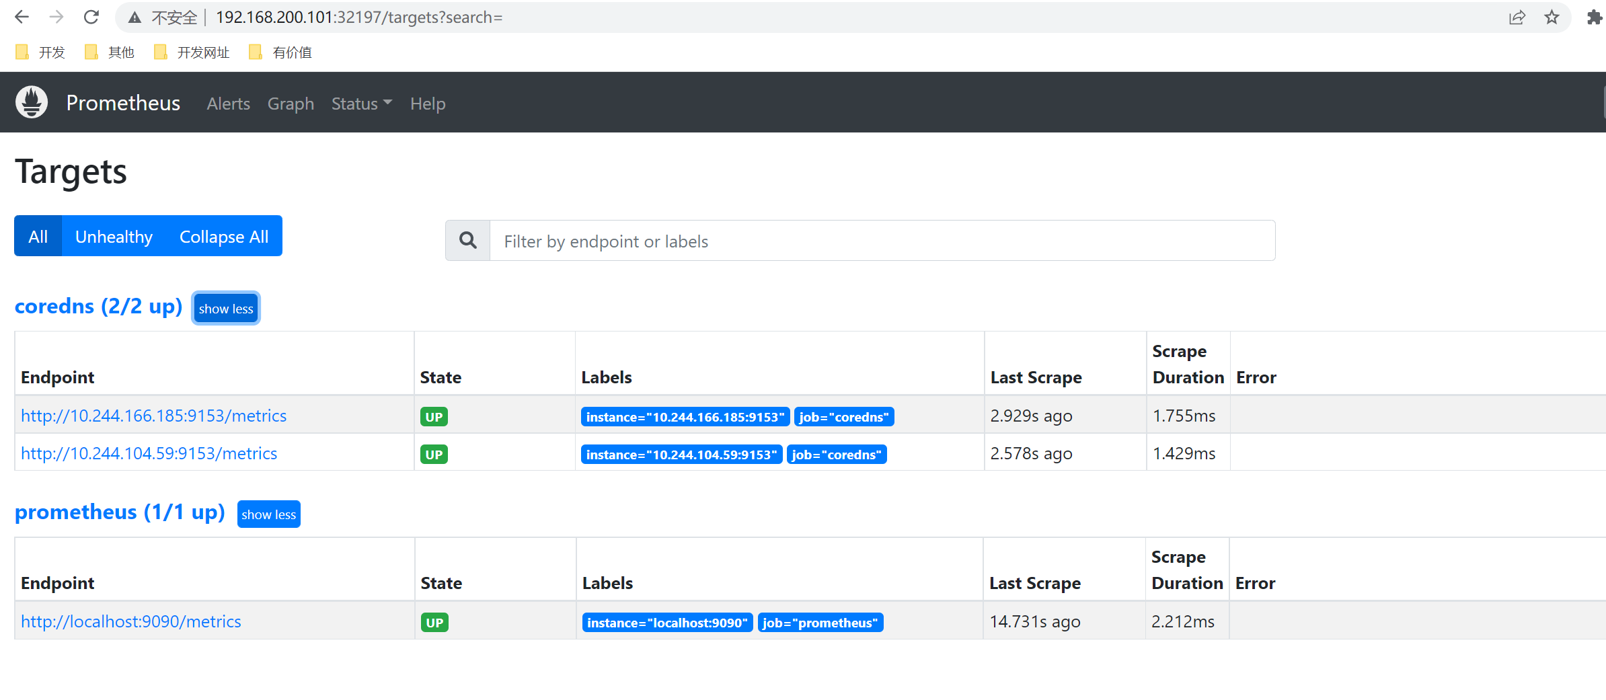Click last scrape value 2.578s ago

click(x=1031, y=453)
